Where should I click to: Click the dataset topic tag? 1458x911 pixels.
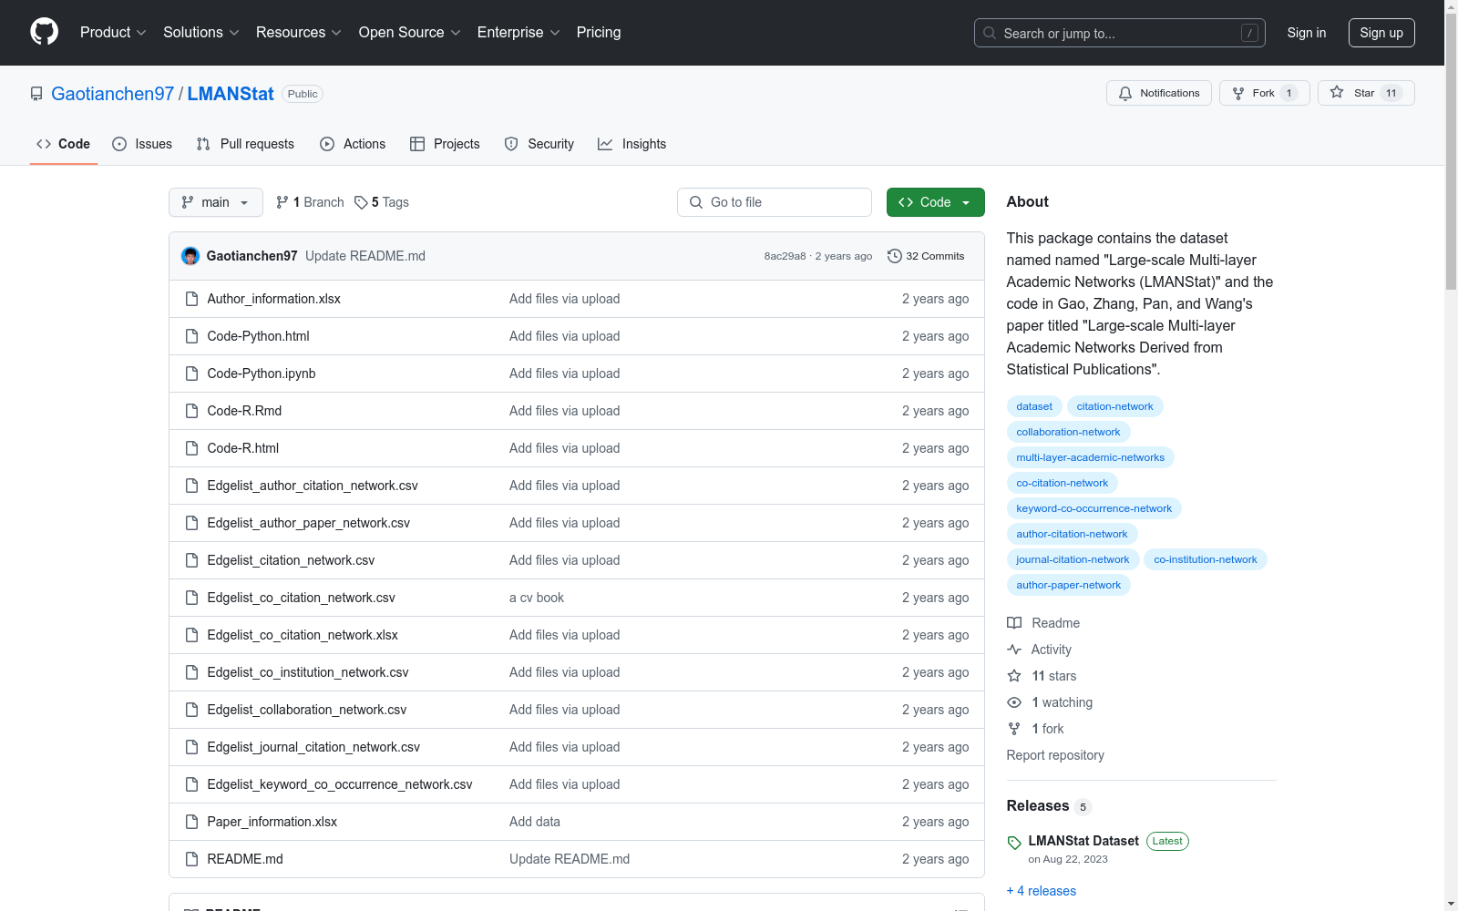point(1034,406)
